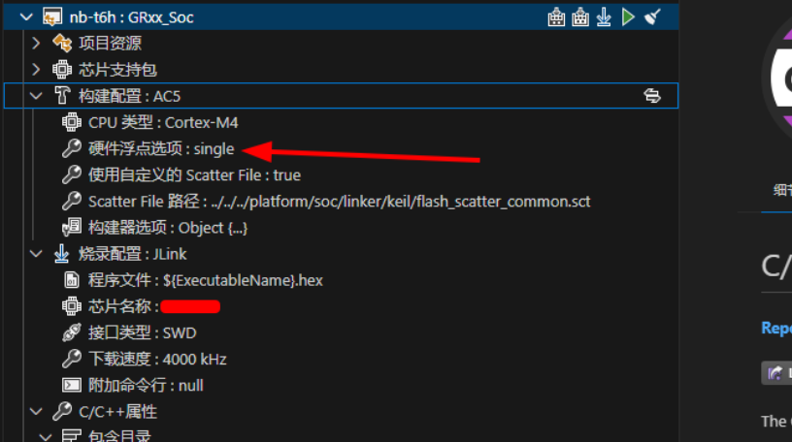This screenshot has height=442, width=792.
Task: Click the Build project icon in the project header
Action: [556, 16]
